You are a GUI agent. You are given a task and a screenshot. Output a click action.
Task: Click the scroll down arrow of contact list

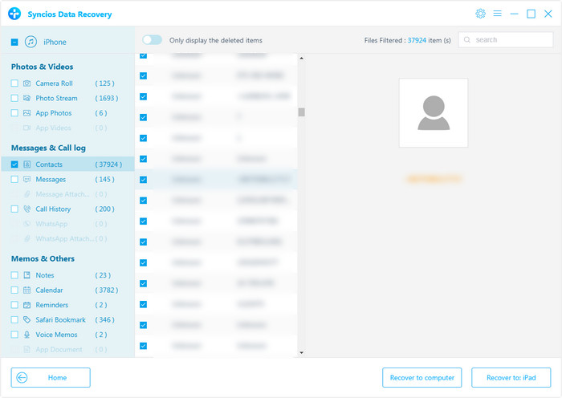pos(301,353)
